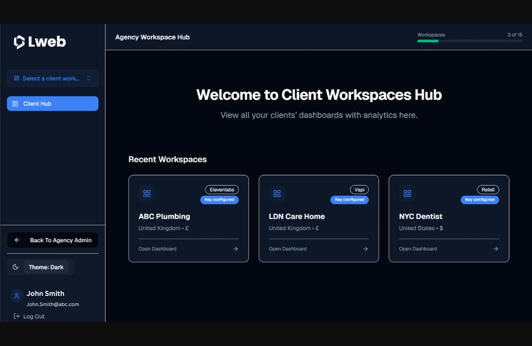Log Out of the account
The width and height of the screenshot is (532, 346).
[29, 316]
